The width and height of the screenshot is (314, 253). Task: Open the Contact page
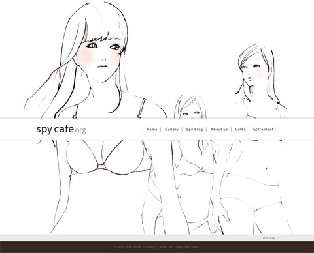(x=266, y=130)
